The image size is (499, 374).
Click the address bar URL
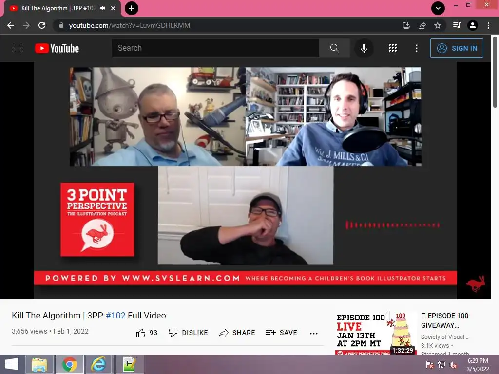pyautogui.click(x=130, y=25)
